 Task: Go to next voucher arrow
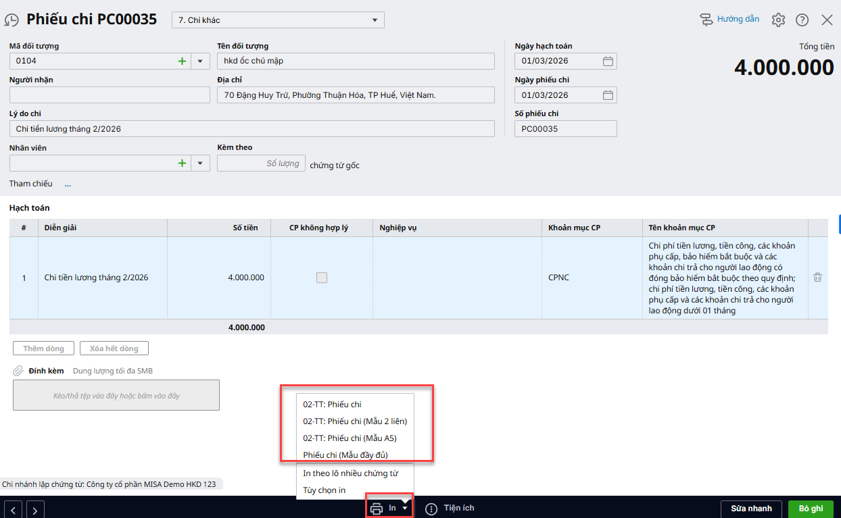coord(35,509)
